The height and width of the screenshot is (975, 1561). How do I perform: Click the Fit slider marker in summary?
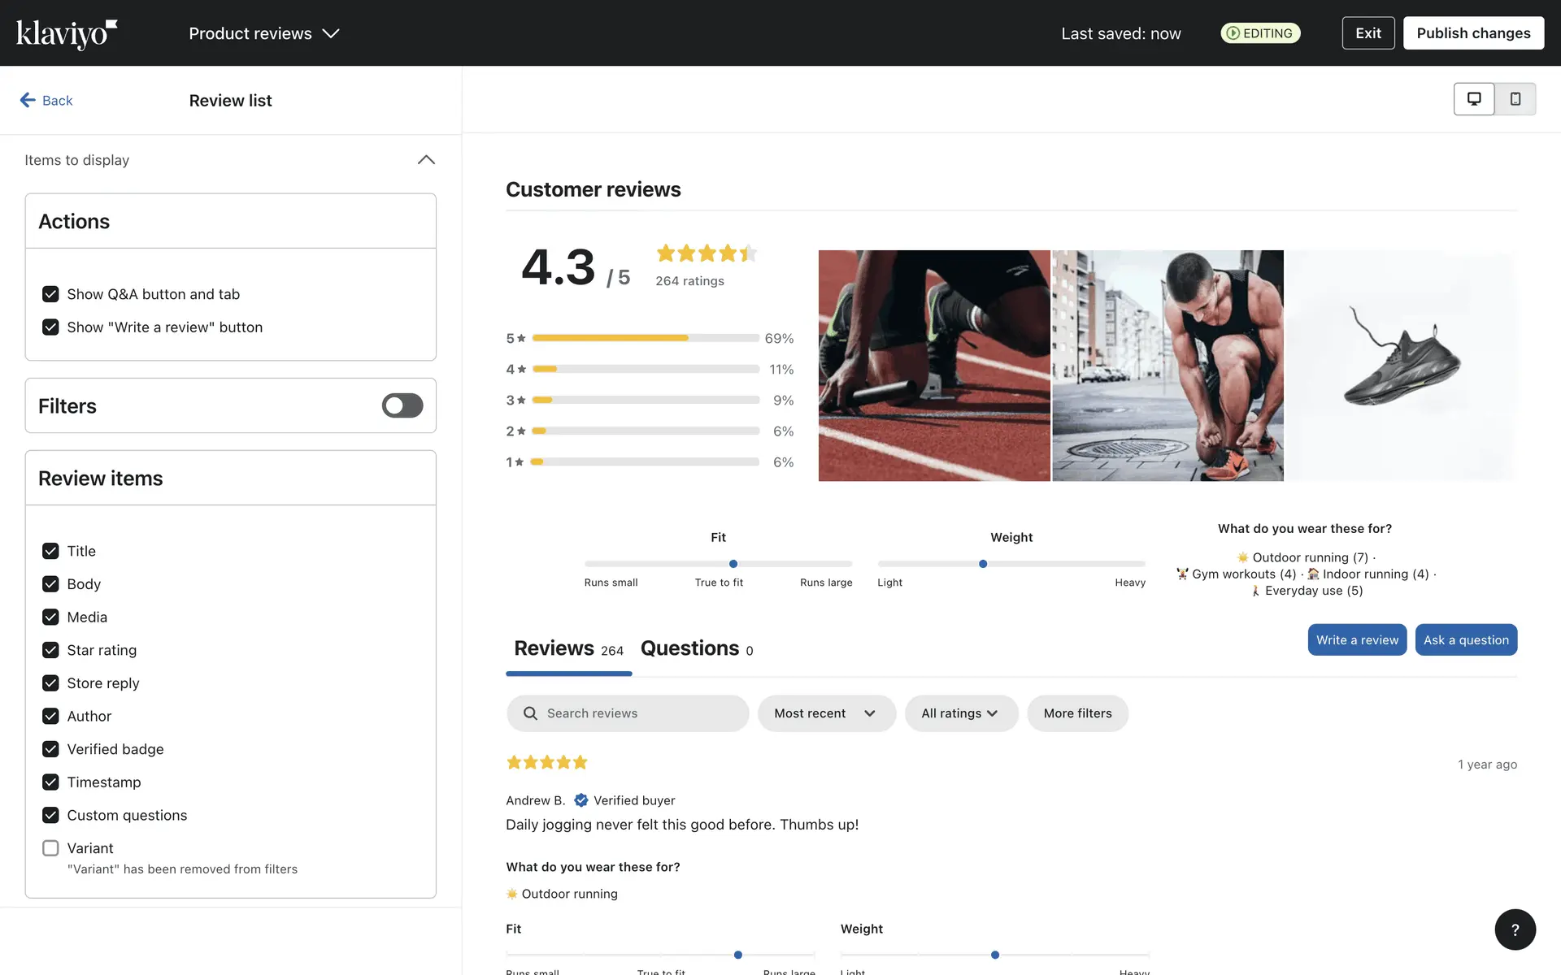733,564
